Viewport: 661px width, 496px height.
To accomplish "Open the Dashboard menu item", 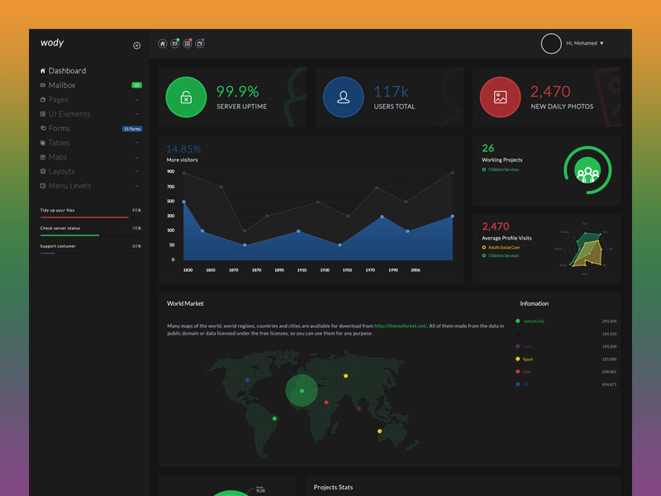I will click(67, 71).
